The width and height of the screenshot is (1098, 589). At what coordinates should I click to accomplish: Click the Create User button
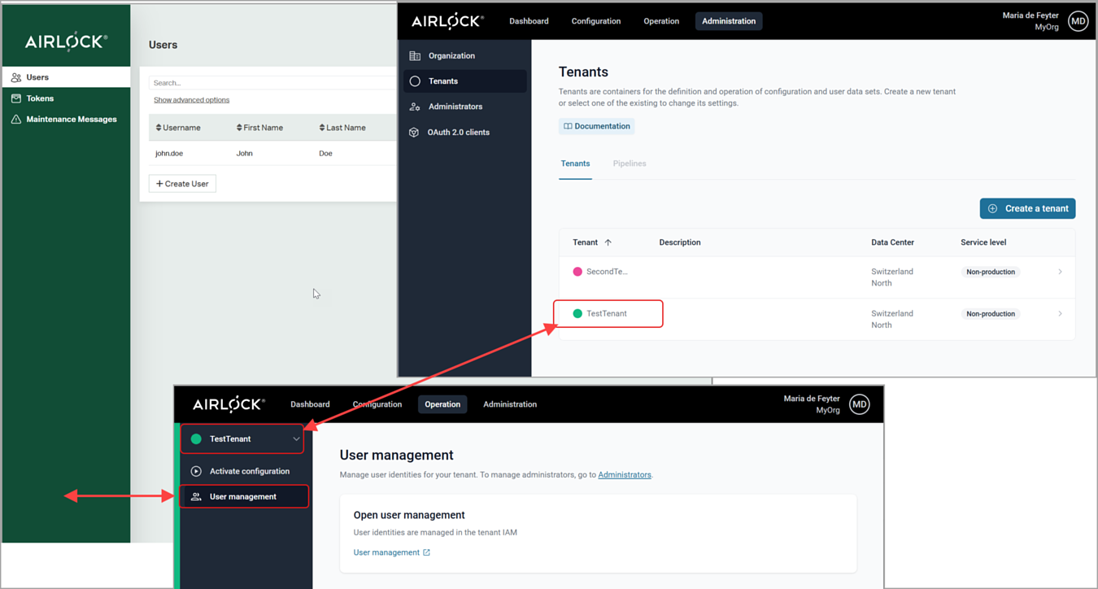coord(182,184)
